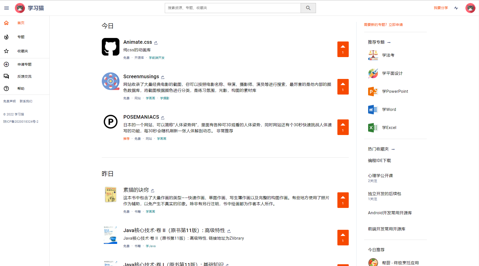Select 收藏夹 in the sidebar
Viewport: 479px width, 266px height.
pyautogui.click(x=22, y=51)
